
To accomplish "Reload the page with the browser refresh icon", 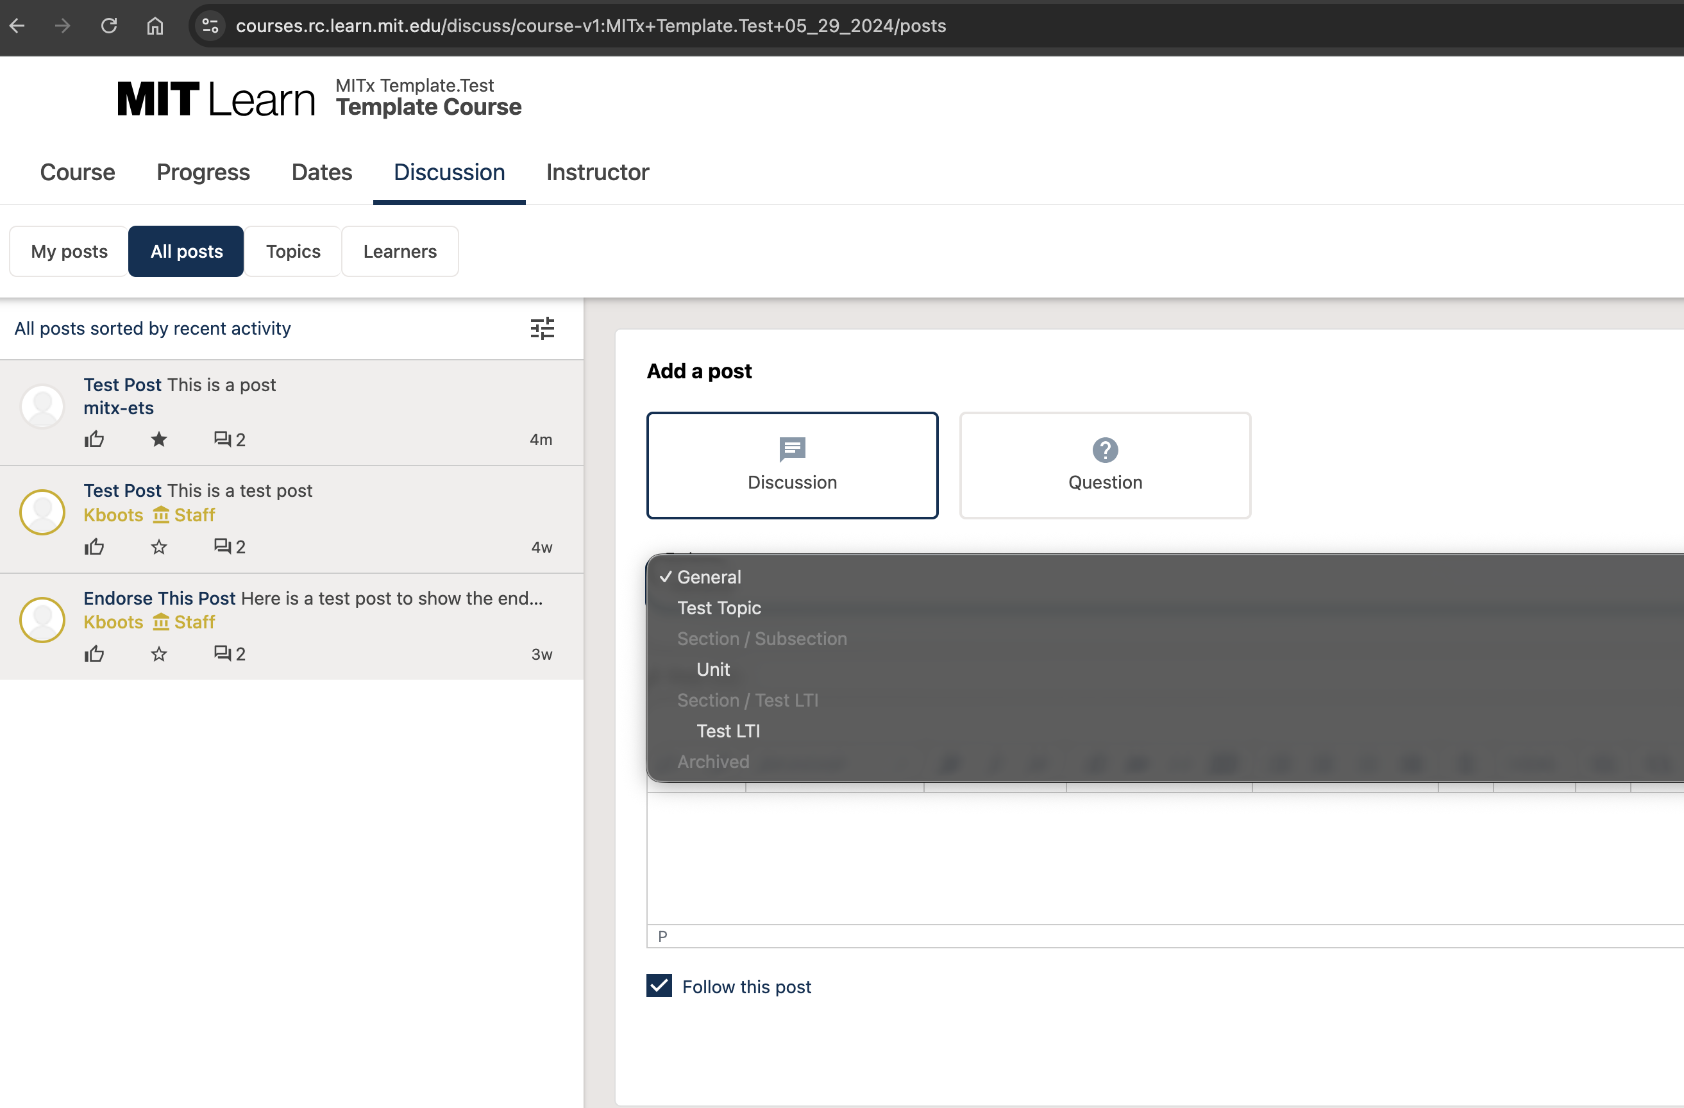I will click(x=109, y=26).
